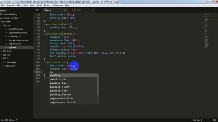Choose page-break-after from autocomplete list
The image size is (218, 122).
[x=73, y=99]
